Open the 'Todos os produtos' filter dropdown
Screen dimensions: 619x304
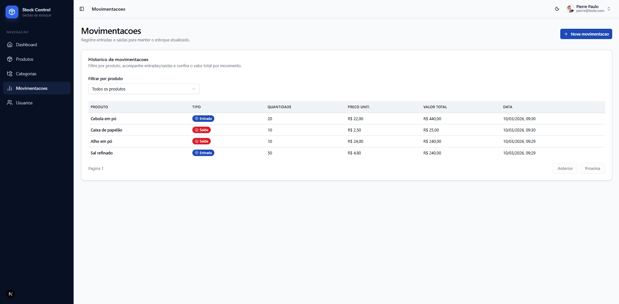coord(144,89)
